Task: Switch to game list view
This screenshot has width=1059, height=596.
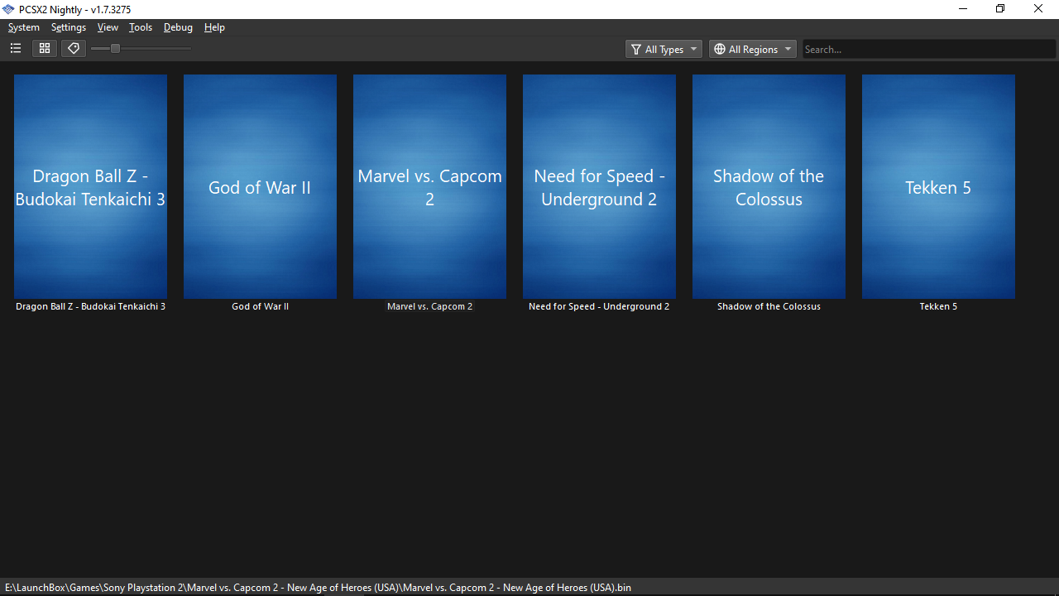Action: point(16,49)
